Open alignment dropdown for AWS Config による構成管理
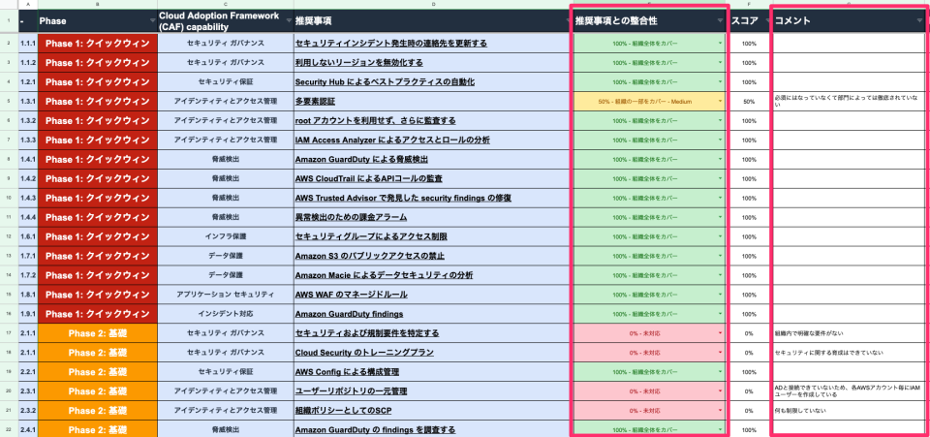The width and height of the screenshot is (930, 437). tap(720, 372)
